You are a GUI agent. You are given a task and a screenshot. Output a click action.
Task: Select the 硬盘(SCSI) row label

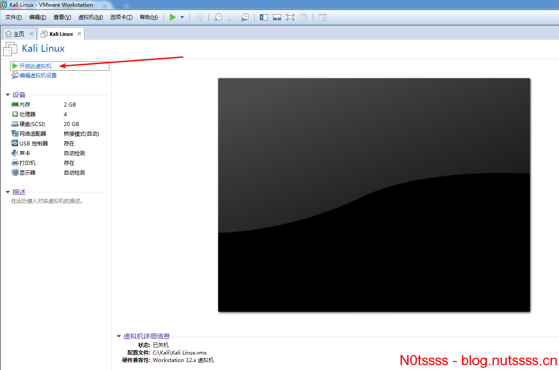32,124
